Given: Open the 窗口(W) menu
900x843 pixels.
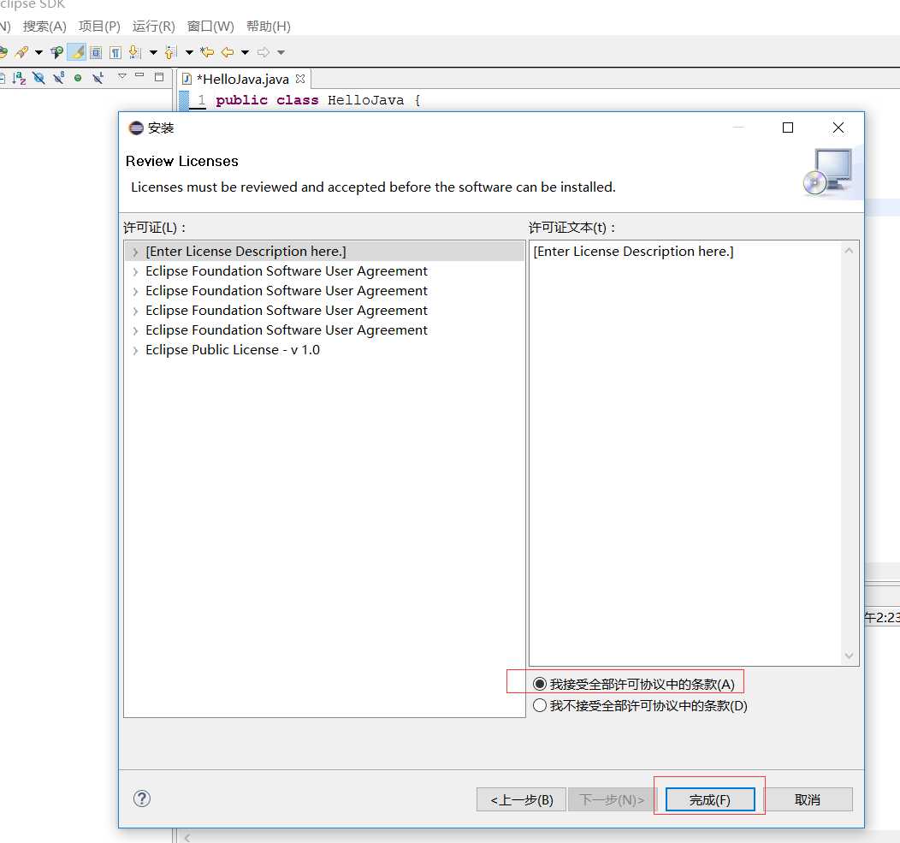Looking at the screenshot, I should (x=210, y=27).
